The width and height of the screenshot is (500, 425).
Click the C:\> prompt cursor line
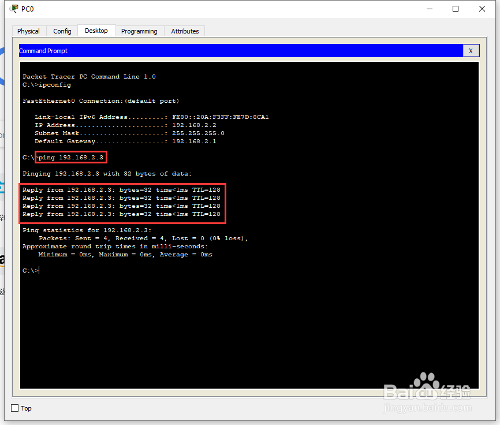[31, 271]
